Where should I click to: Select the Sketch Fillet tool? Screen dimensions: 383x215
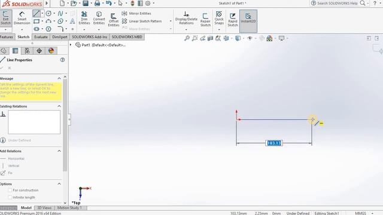pos(60,29)
